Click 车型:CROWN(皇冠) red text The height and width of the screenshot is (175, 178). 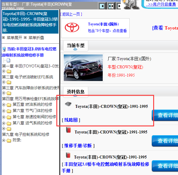click(125, 67)
